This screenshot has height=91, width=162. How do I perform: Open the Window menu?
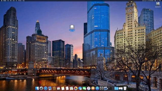point(20,1)
